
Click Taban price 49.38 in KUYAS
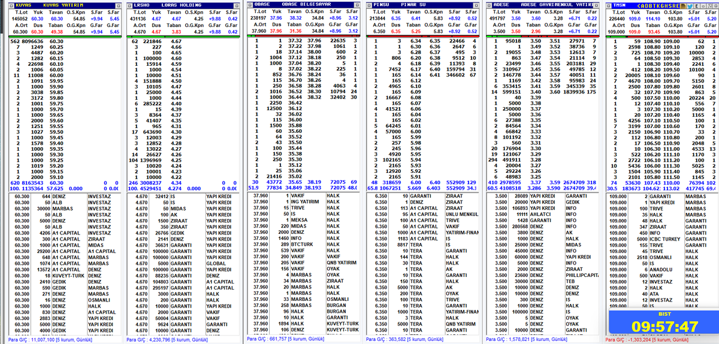57,33
